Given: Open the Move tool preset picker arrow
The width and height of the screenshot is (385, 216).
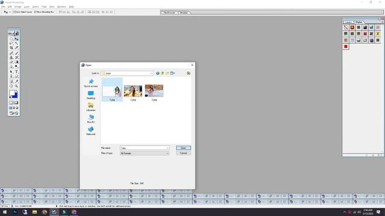Looking at the screenshot, I should [10, 12].
